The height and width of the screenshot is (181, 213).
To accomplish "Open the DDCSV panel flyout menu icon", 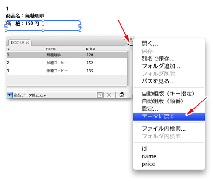I will (x=130, y=44).
